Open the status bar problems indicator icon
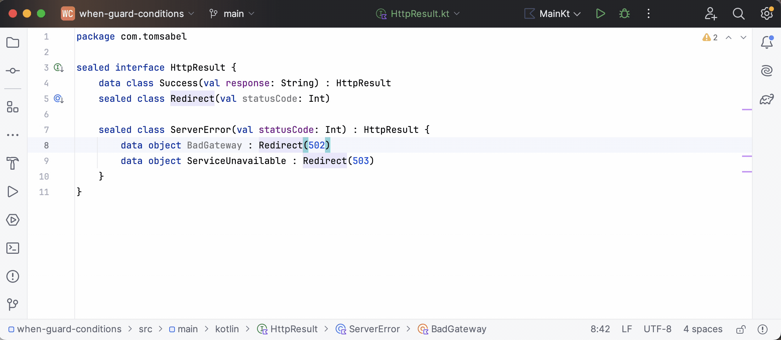 (x=763, y=329)
